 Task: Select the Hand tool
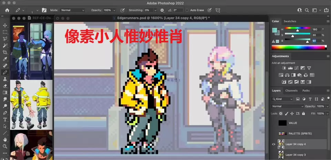point(5,140)
